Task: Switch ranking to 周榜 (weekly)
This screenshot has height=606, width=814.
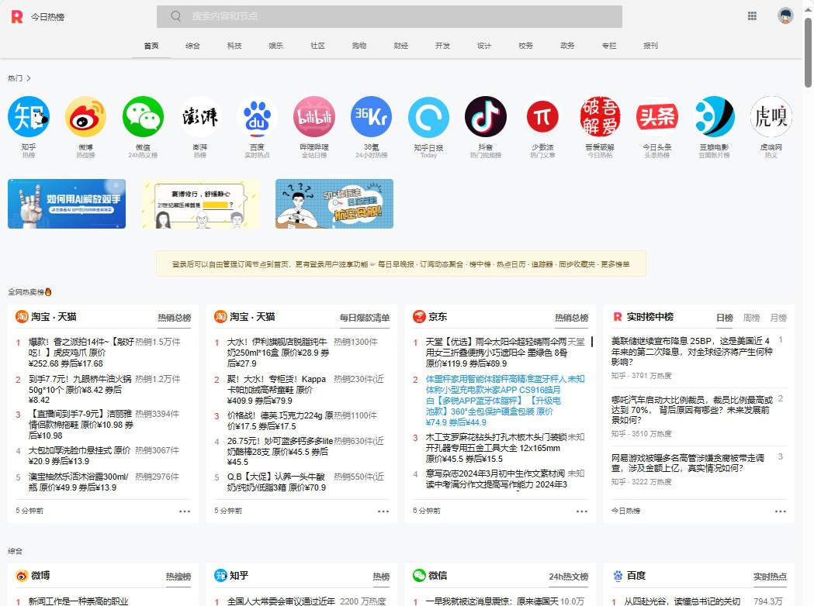Action: tap(751, 318)
